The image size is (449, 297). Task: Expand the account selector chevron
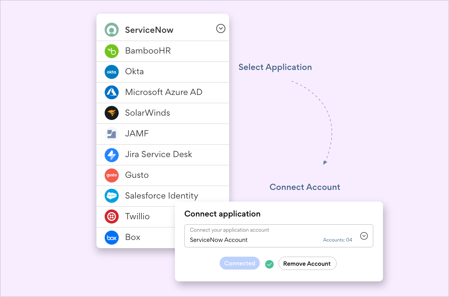coord(364,236)
